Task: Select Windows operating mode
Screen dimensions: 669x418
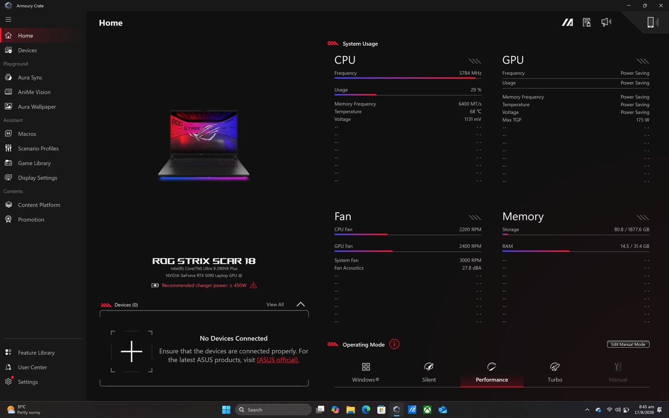Action: pos(366,372)
